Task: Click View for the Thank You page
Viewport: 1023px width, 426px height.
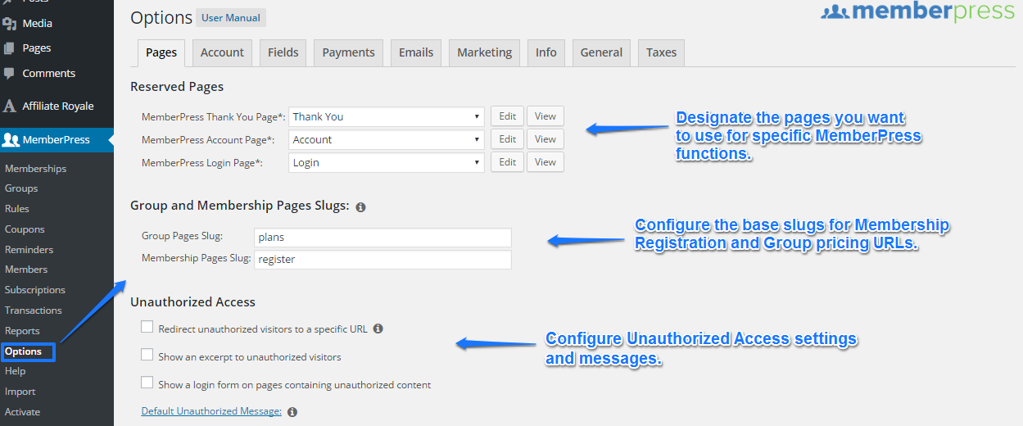Action: (x=545, y=116)
